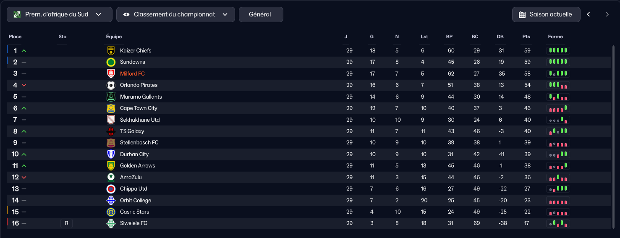Viewport: 620px width, 238px height.
Task: Click the Kaizer Chiefs form indicator bars
Action: tap(558, 51)
